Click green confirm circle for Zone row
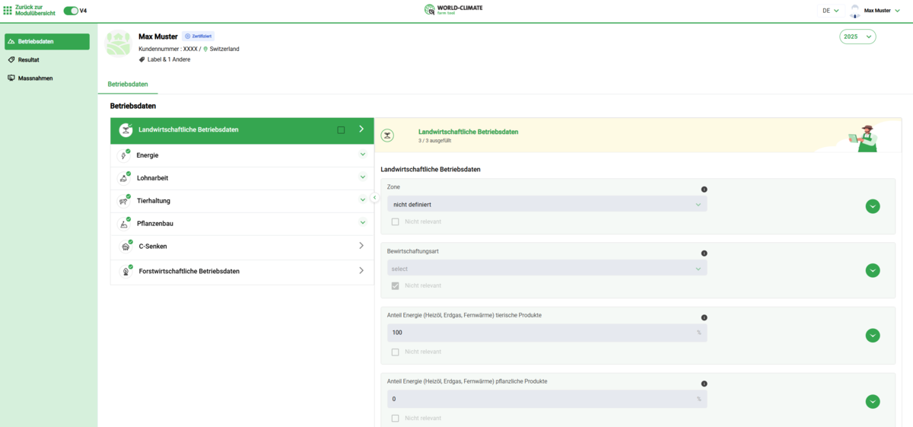The image size is (913, 427). 873,206
